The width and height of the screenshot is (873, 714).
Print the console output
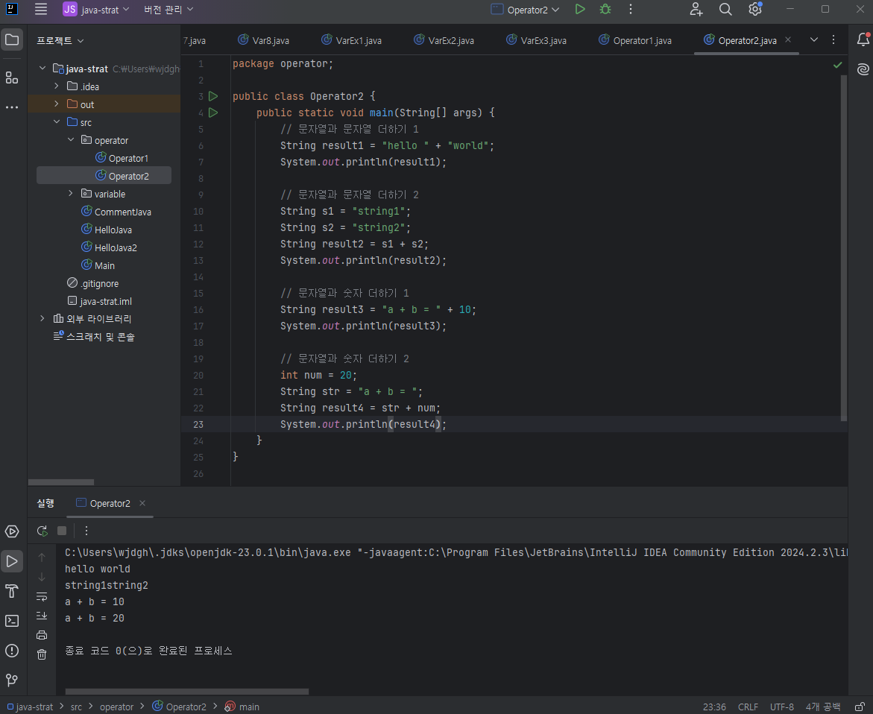[42, 635]
